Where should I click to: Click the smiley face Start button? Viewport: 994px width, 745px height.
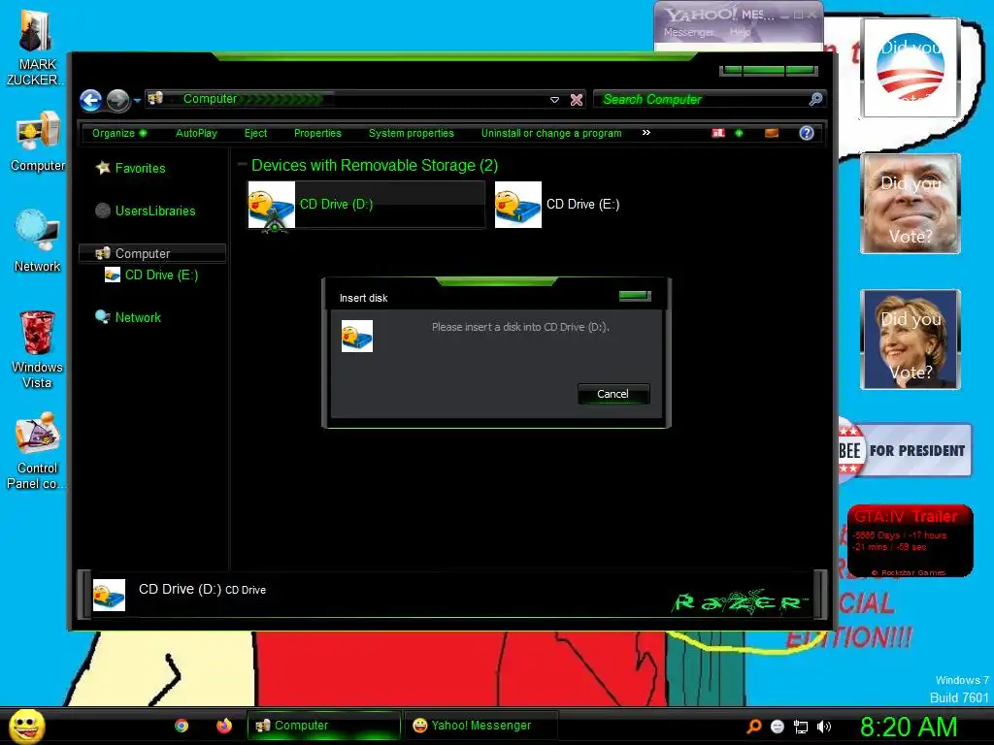pos(26,726)
